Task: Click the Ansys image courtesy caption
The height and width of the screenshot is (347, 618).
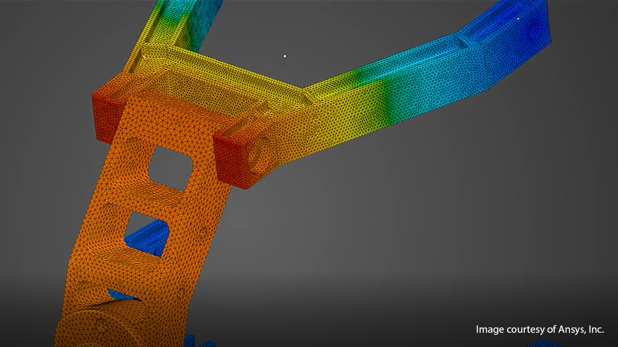Action: click(x=540, y=330)
